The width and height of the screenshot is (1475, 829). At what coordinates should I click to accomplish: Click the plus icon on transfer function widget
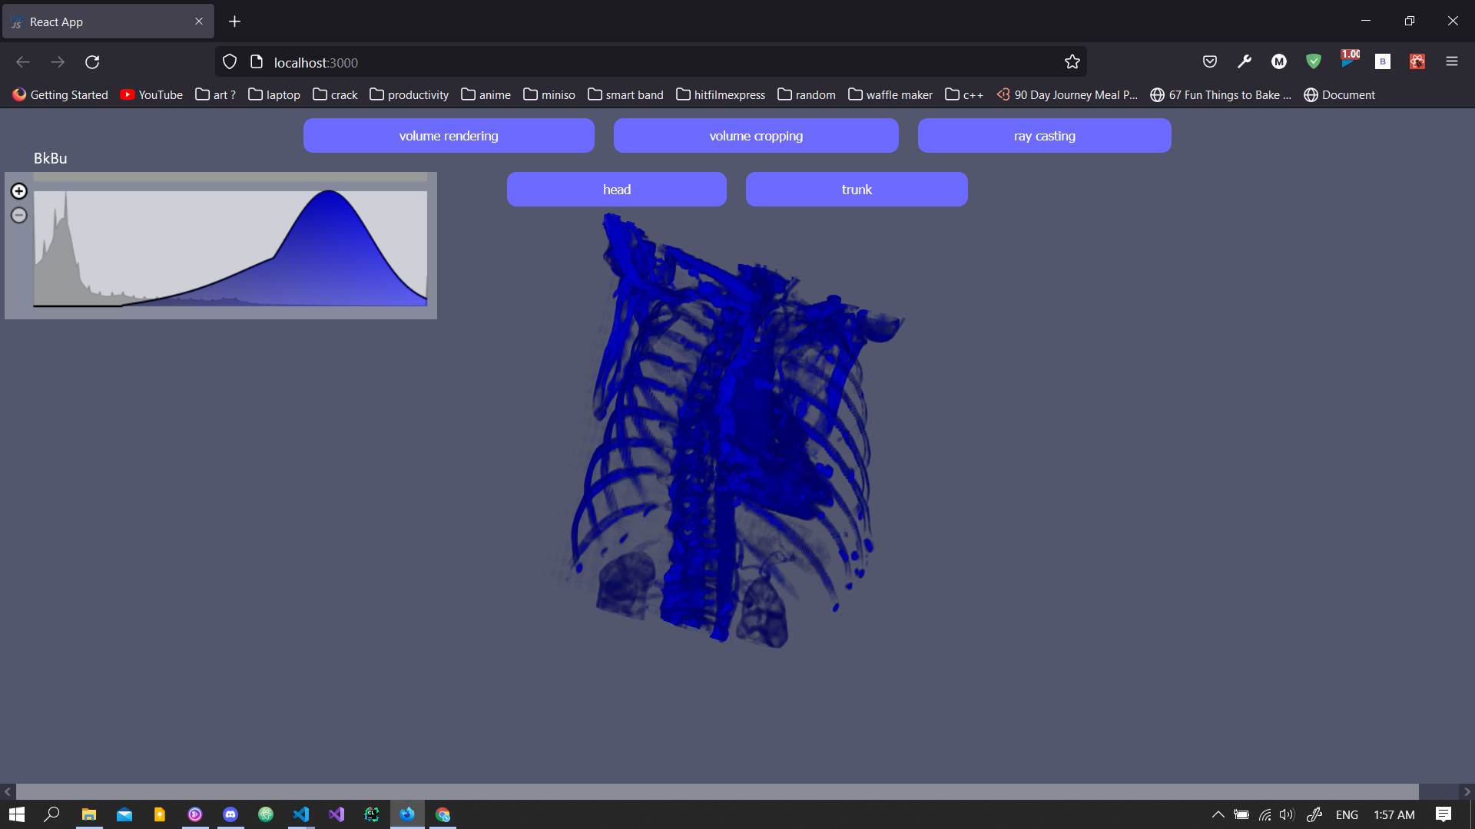(19, 191)
